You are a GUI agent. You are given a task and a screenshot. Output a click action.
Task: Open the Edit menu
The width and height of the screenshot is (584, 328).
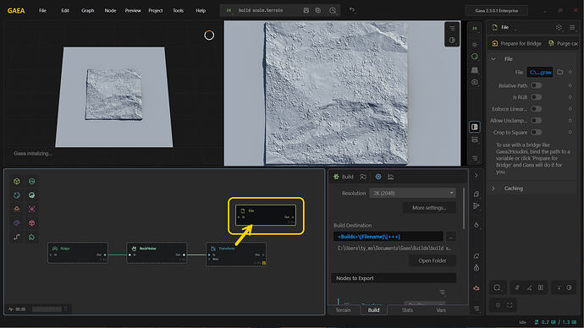click(65, 10)
